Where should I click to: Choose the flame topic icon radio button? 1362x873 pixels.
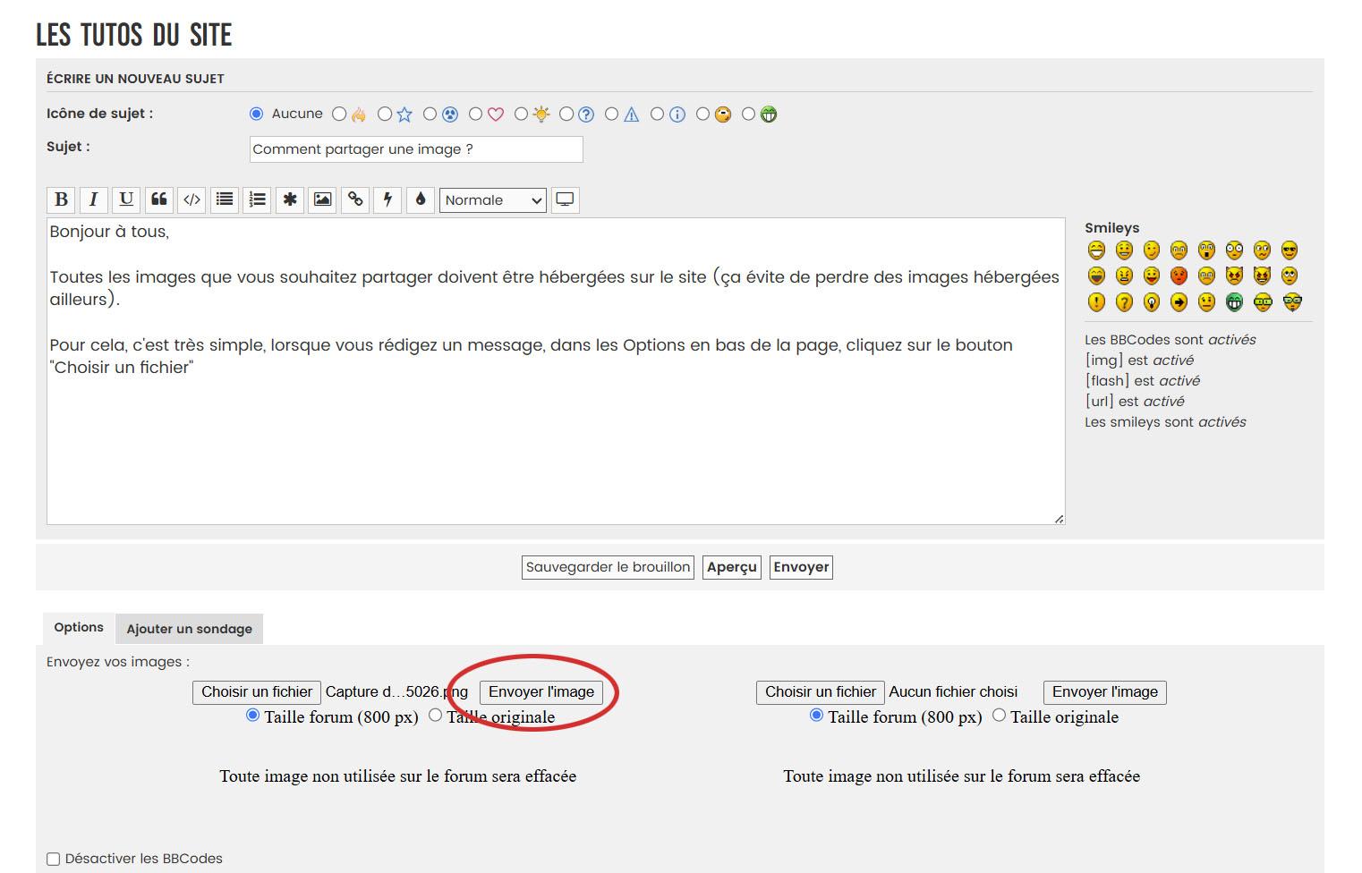(339, 114)
